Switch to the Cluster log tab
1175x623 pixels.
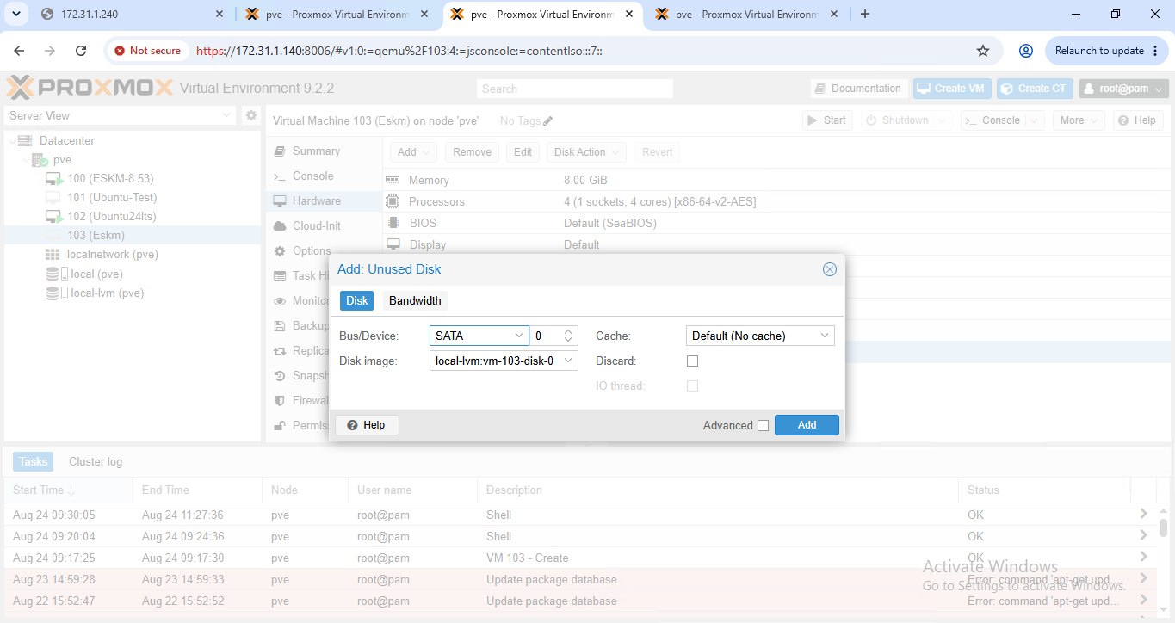pyautogui.click(x=96, y=462)
